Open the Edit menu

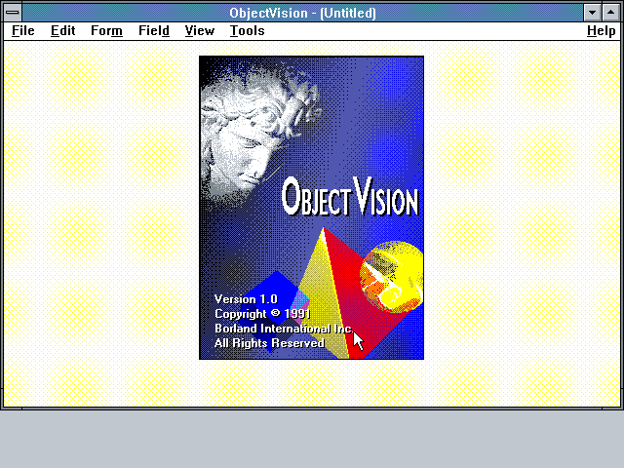click(x=62, y=30)
